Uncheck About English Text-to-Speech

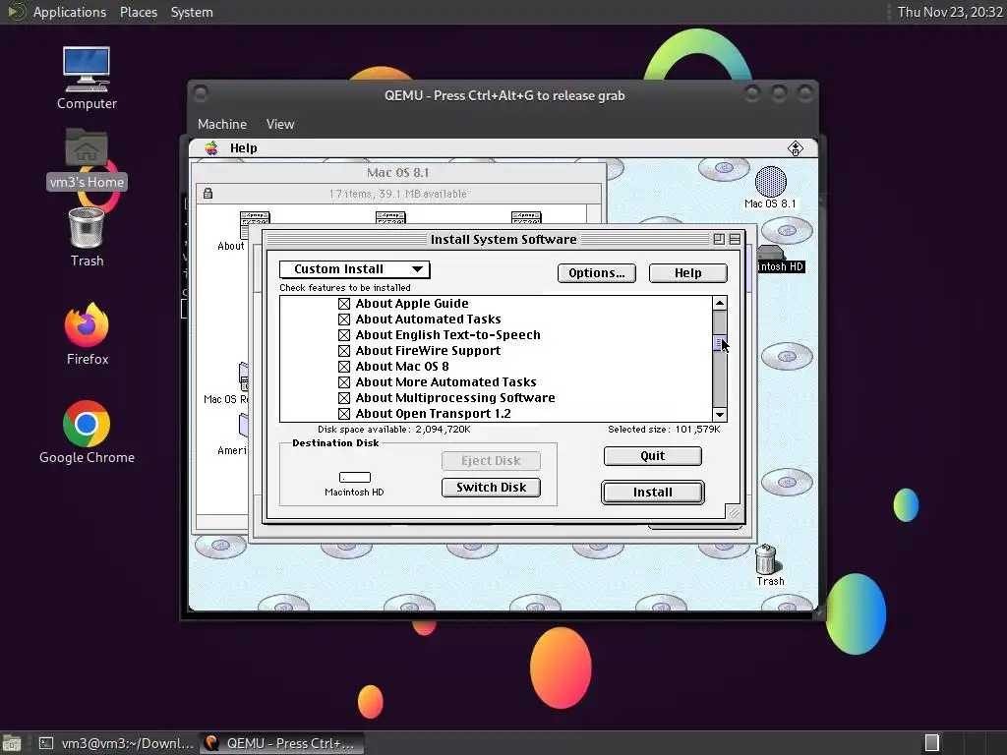(344, 335)
